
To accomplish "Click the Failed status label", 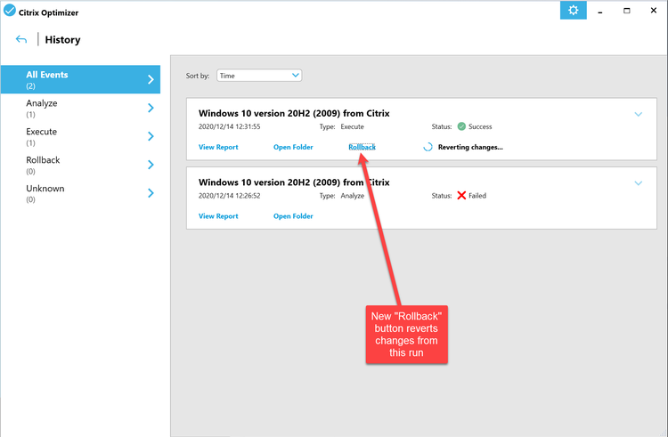I will (x=477, y=196).
